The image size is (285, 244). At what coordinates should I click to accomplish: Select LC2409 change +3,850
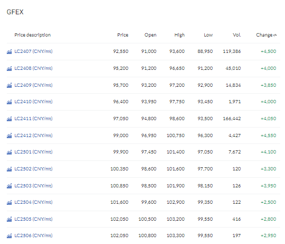[268, 85]
